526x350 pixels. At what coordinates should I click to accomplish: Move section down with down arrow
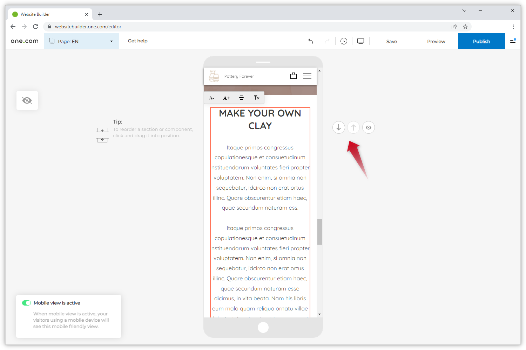(x=338, y=128)
